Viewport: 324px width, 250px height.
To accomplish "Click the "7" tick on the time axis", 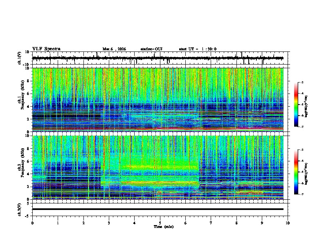I will 211,223.
